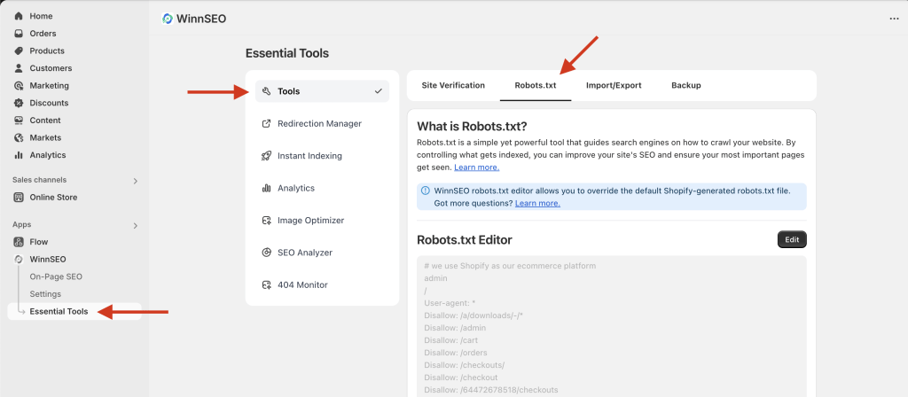The width and height of the screenshot is (908, 397).
Task: Click the WinnSEO logo in the header
Action: (x=168, y=19)
